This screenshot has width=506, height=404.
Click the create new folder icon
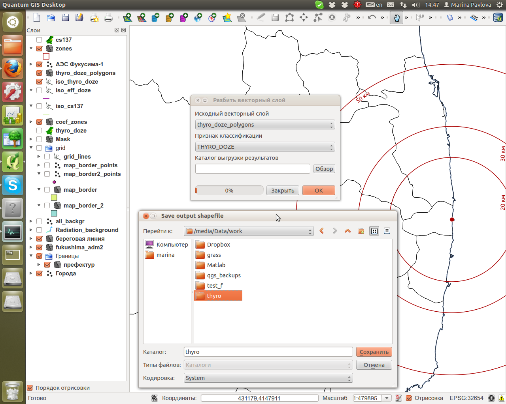[x=361, y=231]
